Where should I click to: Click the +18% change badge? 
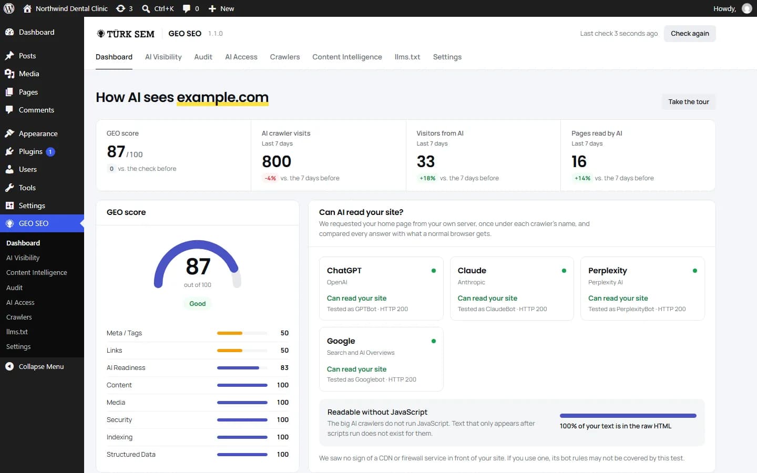[427, 178]
